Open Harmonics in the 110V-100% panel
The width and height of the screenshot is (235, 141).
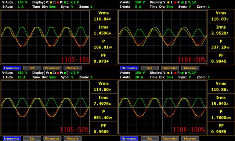[x=129, y=138]
